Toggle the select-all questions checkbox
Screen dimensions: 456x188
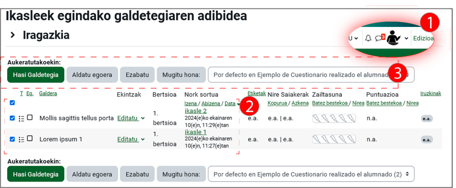(x=12, y=103)
